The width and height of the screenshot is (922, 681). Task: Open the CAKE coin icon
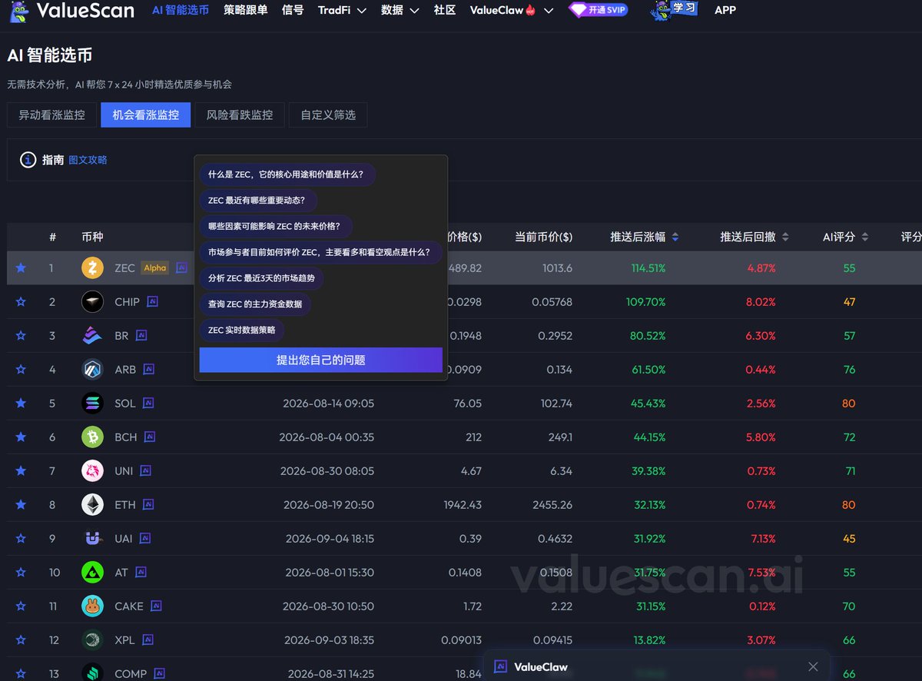pyautogui.click(x=92, y=606)
